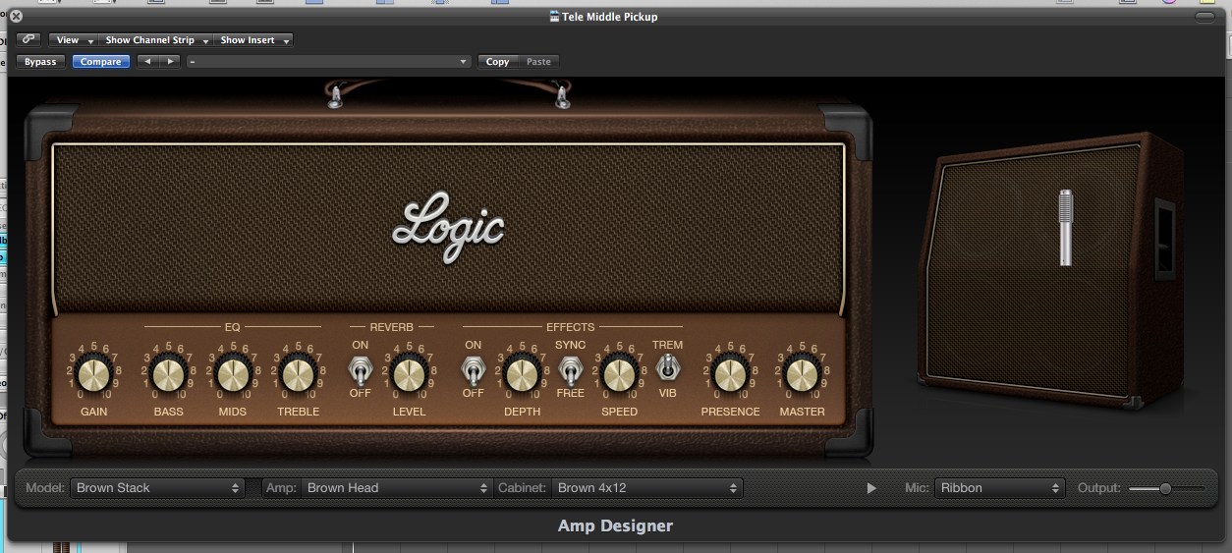Viewport: 1232px width, 553px height.
Task: Open Mic dropdown showing Ribbon
Action: [1000, 487]
